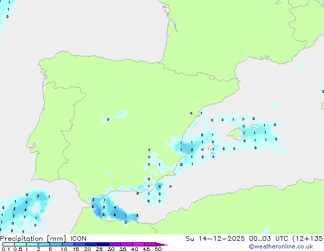
Task: Click the 5–10 mm legend color
Action: coord(56,244)
